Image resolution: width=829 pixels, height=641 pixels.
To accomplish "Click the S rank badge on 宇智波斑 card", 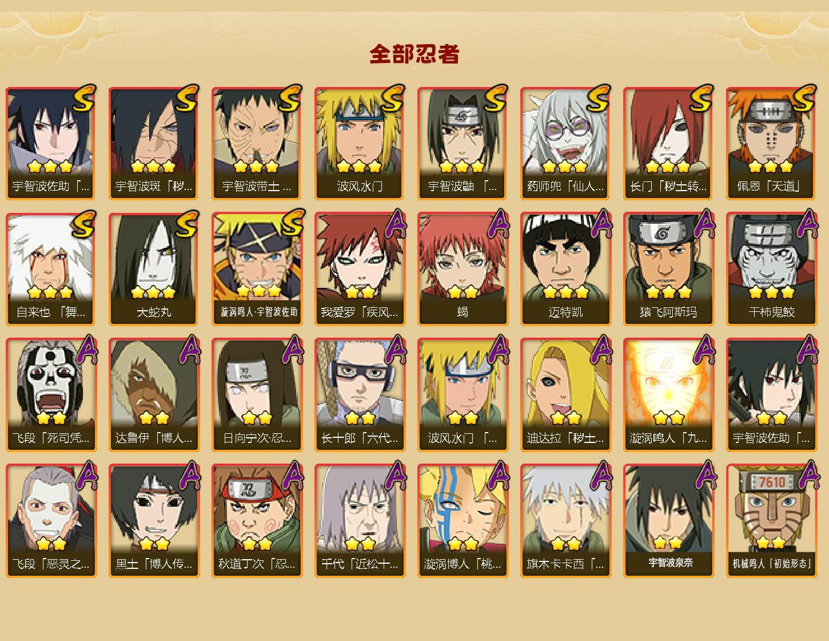I will (x=186, y=98).
